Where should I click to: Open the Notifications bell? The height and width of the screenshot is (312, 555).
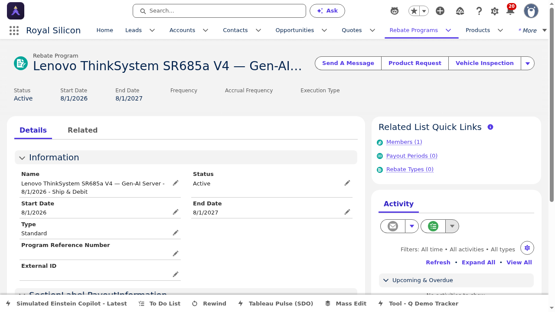[510, 11]
